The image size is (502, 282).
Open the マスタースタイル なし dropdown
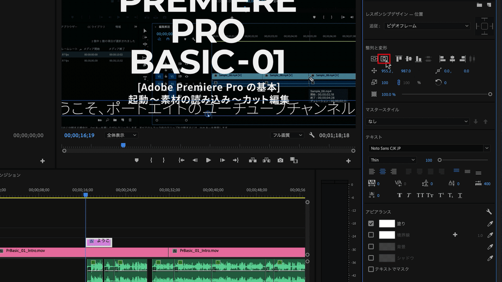pyautogui.click(x=417, y=122)
